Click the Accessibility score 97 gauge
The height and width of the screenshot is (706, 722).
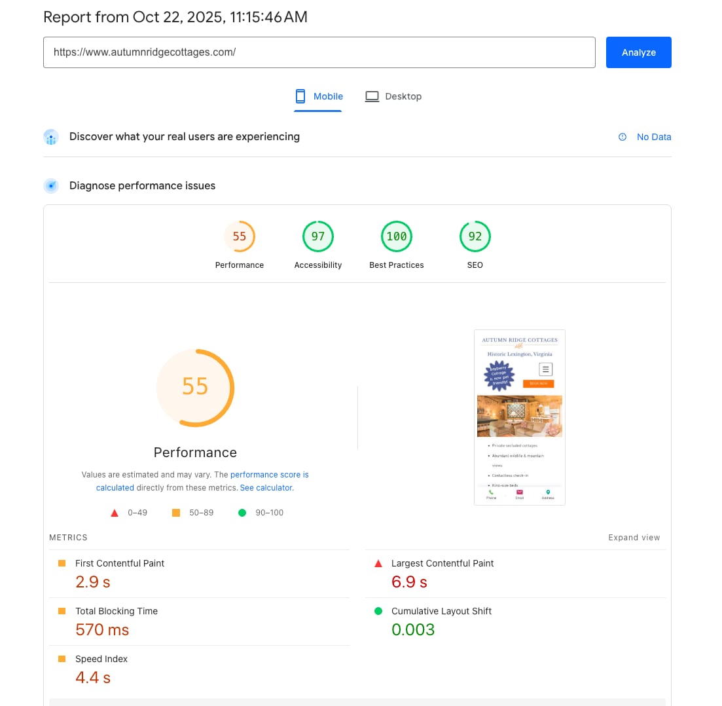coord(318,236)
